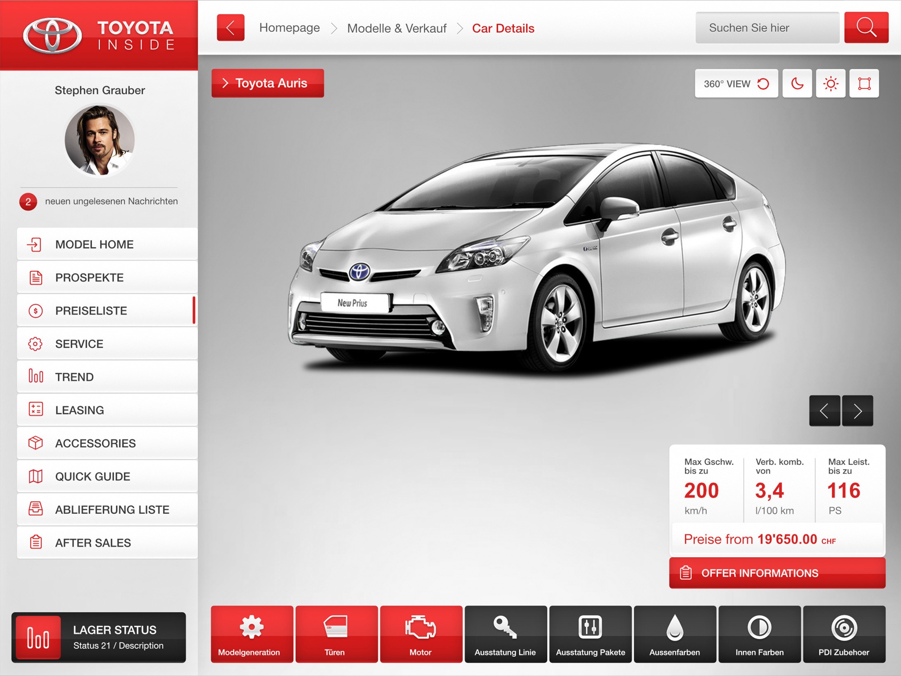Expand the Toyota Auris model selector
This screenshot has width=901, height=676.
(x=268, y=83)
